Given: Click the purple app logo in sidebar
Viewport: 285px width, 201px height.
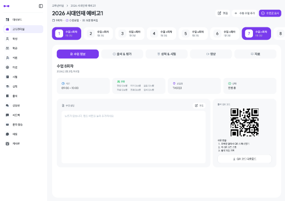Looking at the screenshot, I should pyautogui.click(x=7, y=6).
